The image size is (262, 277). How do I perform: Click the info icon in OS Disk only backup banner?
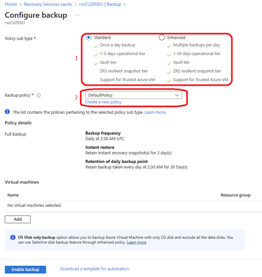(13, 237)
